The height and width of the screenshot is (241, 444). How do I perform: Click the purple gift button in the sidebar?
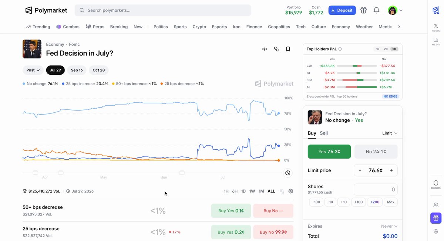(x=436, y=218)
